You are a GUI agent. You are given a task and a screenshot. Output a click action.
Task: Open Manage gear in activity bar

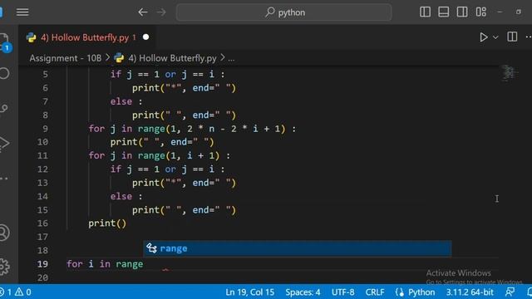tap(4, 267)
